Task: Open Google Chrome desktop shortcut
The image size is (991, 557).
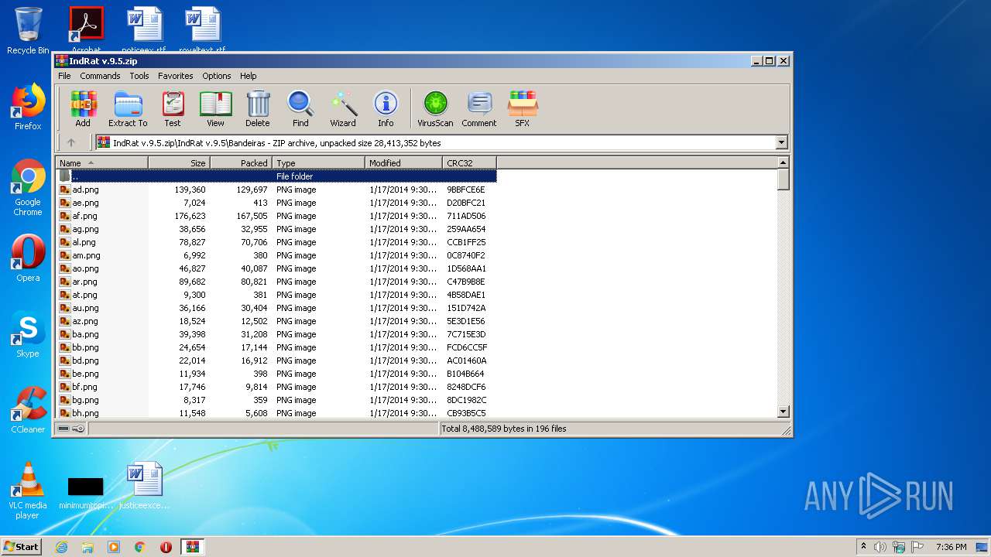Action: (28, 188)
